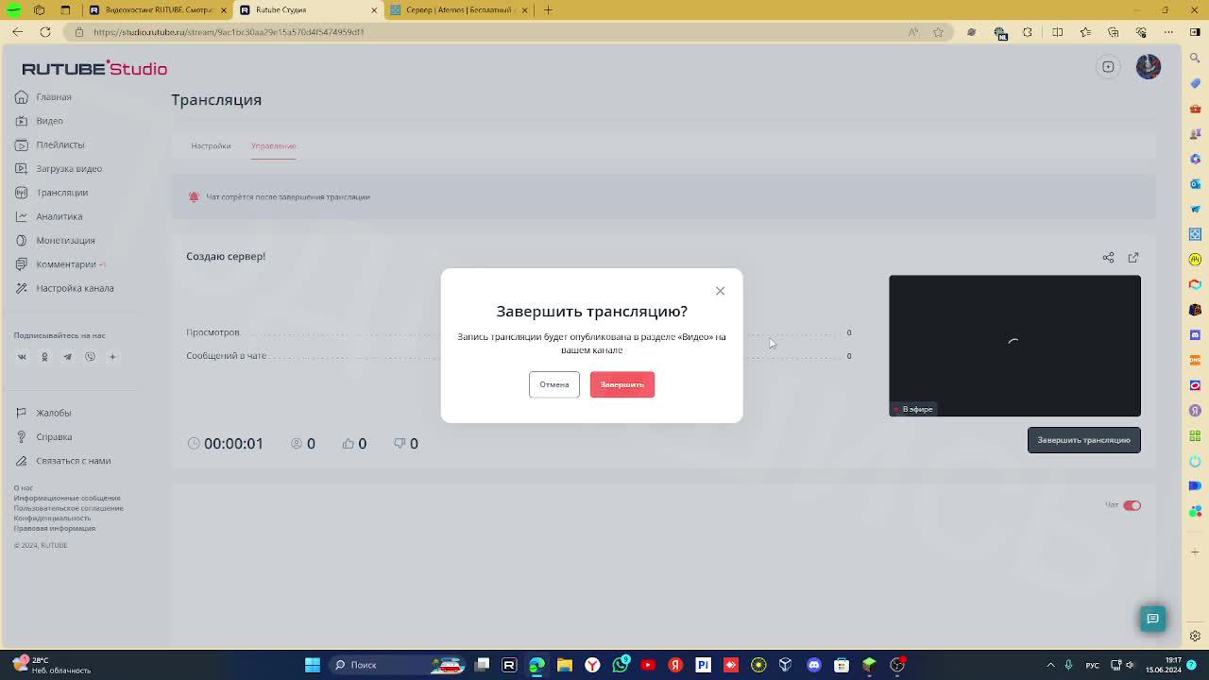
Task: Open Yandex Browser from the taskbar
Action: 592,665
